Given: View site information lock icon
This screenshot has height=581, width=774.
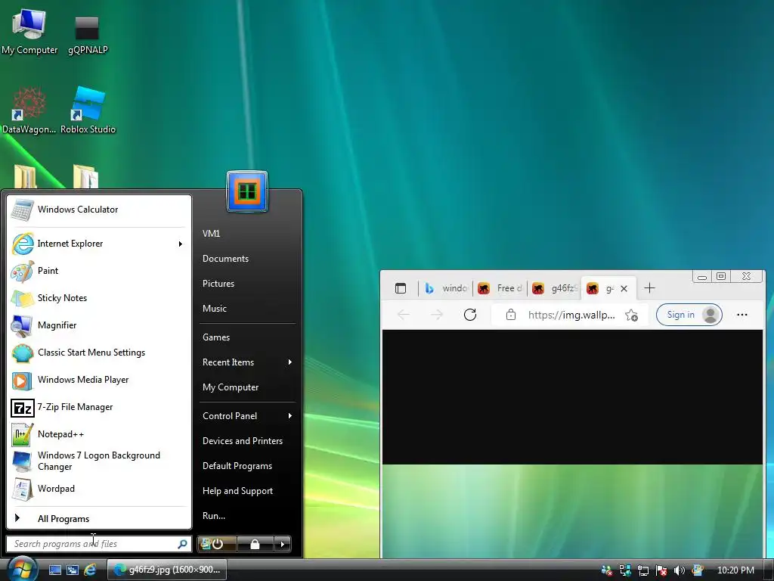Looking at the screenshot, I should coord(511,315).
